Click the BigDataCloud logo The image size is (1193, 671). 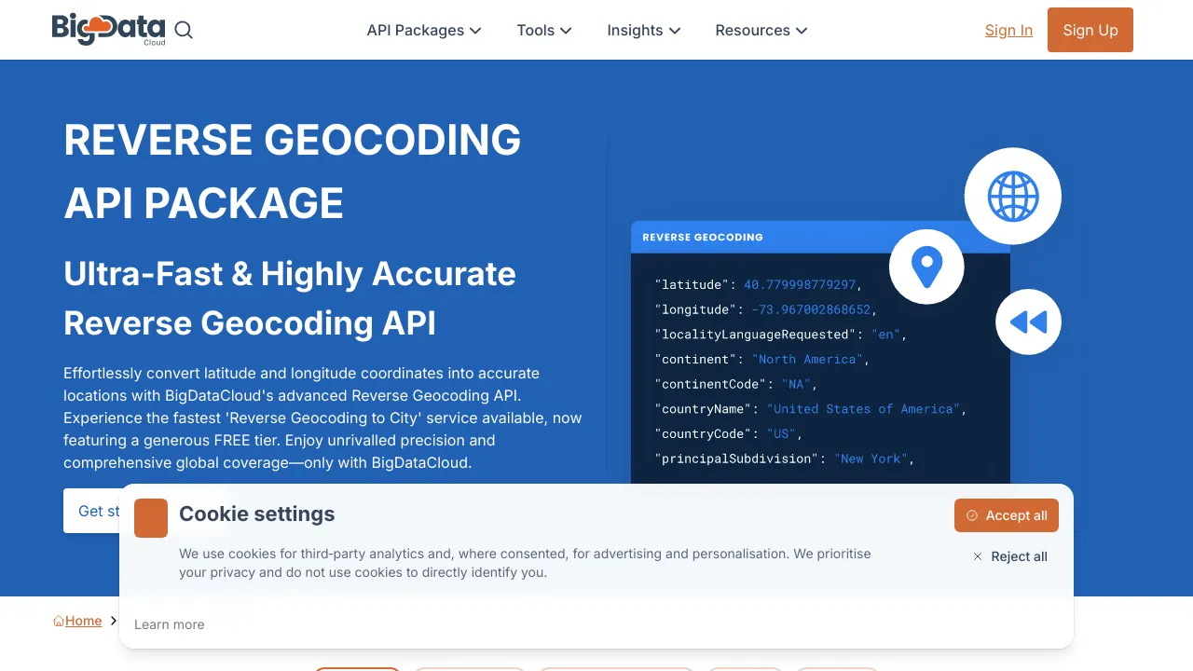point(109,30)
